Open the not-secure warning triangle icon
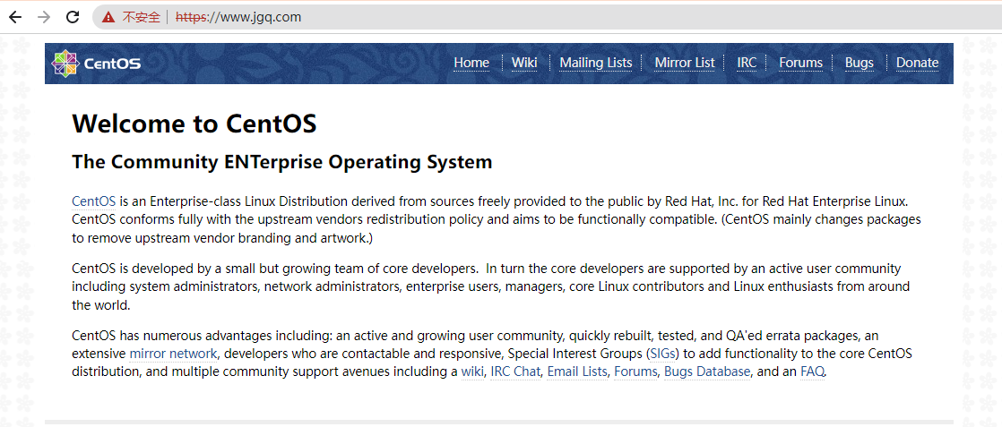 pos(108,17)
